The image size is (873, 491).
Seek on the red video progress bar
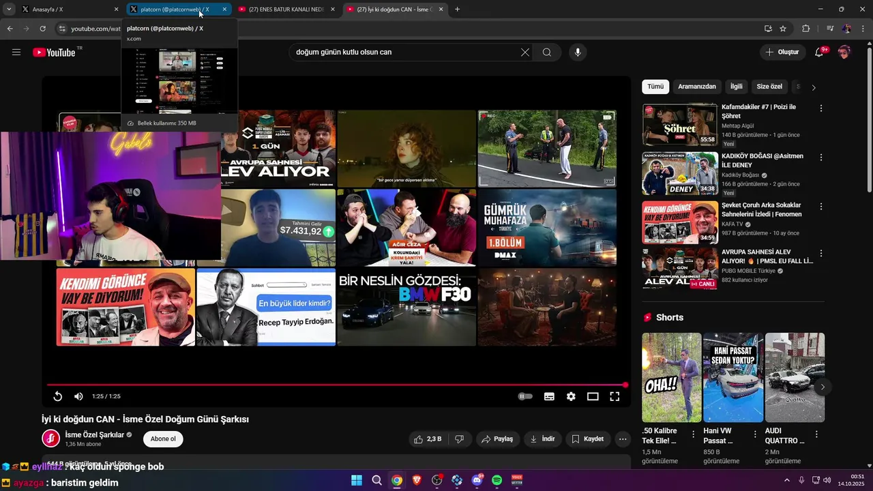336,385
